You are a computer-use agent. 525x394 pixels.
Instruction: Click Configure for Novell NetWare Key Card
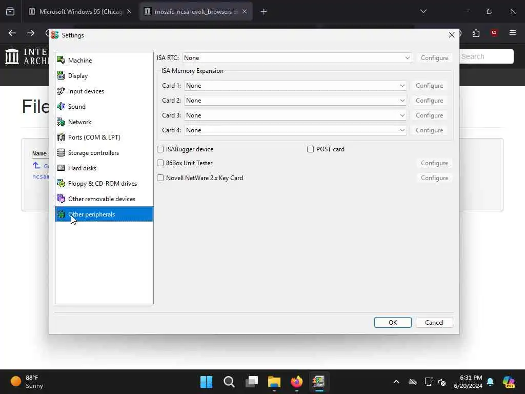(435, 178)
